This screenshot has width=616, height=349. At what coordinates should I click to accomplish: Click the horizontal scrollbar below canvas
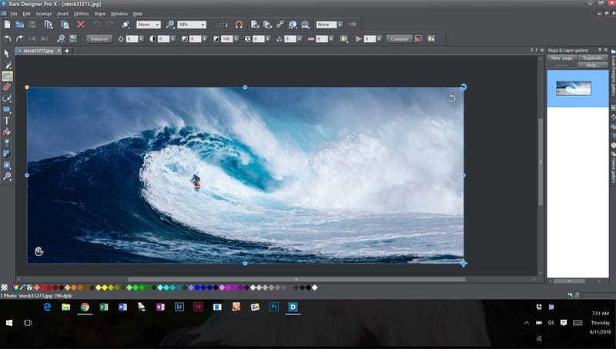click(x=296, y=280)
